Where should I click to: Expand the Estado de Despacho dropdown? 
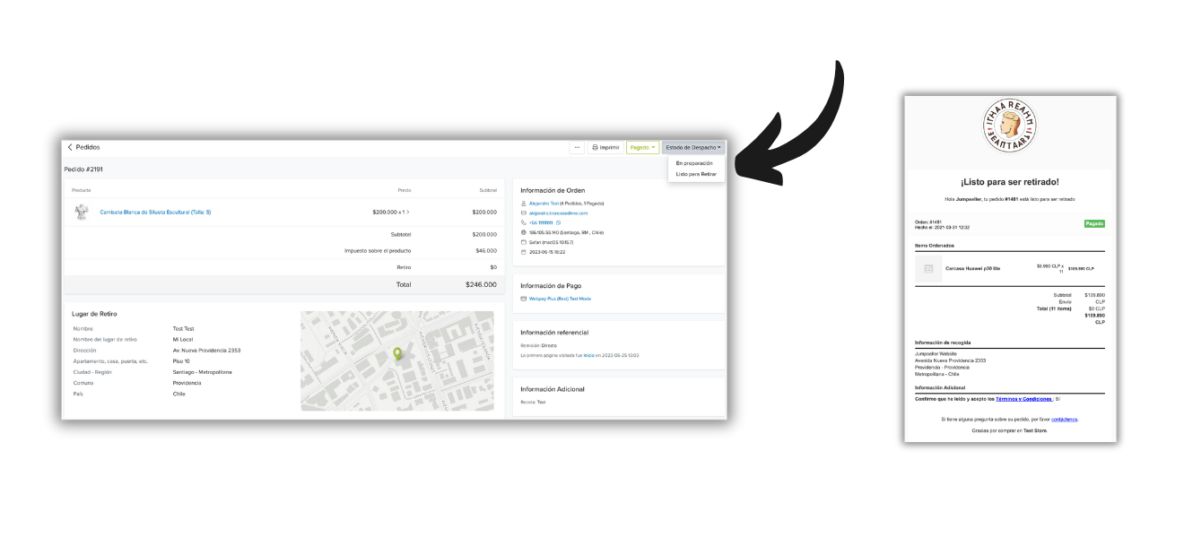[x=693, y=147]
